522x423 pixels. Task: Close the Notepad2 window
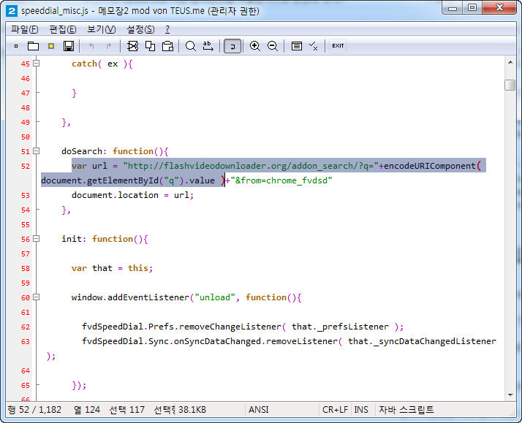[499, 8]
